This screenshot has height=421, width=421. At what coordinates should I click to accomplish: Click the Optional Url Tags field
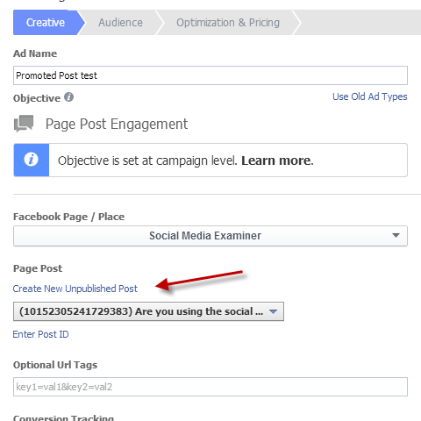click(x=210, y=387)
